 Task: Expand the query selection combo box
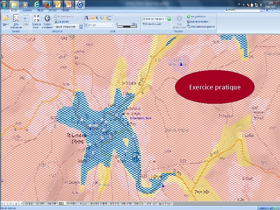click(166, 18)
